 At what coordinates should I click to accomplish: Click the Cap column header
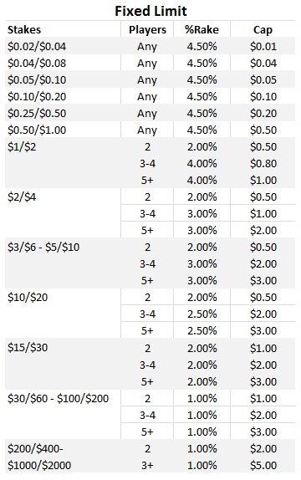(x=263, y=30)
